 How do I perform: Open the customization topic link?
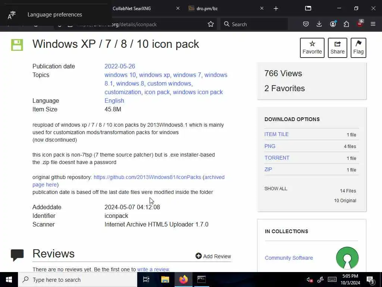click(x=122, y=92)
